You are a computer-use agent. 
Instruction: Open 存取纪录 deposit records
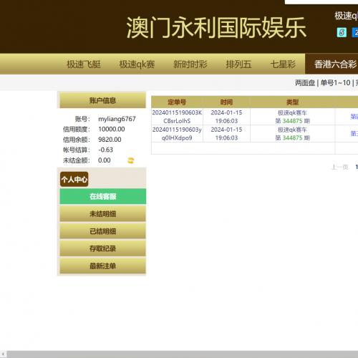[103, 248]
